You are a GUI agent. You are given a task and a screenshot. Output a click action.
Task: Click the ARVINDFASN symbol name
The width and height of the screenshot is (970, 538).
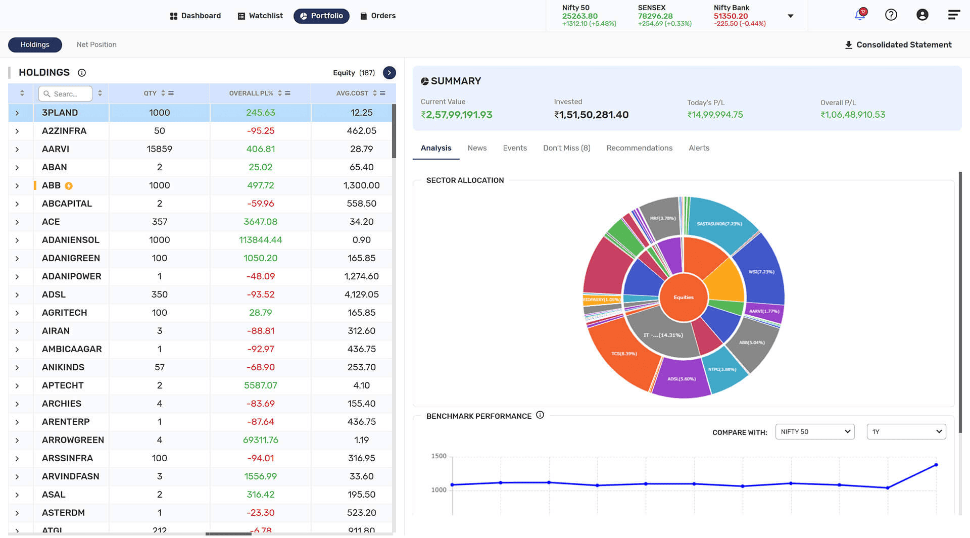click(x=71, y=477)
